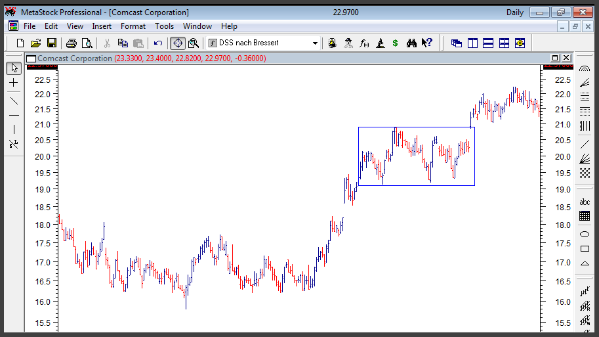Screen dimensions: 599x337
Task: Open the Expert Advisor man-with-hat icon
Action: click(x=348, y=43)
